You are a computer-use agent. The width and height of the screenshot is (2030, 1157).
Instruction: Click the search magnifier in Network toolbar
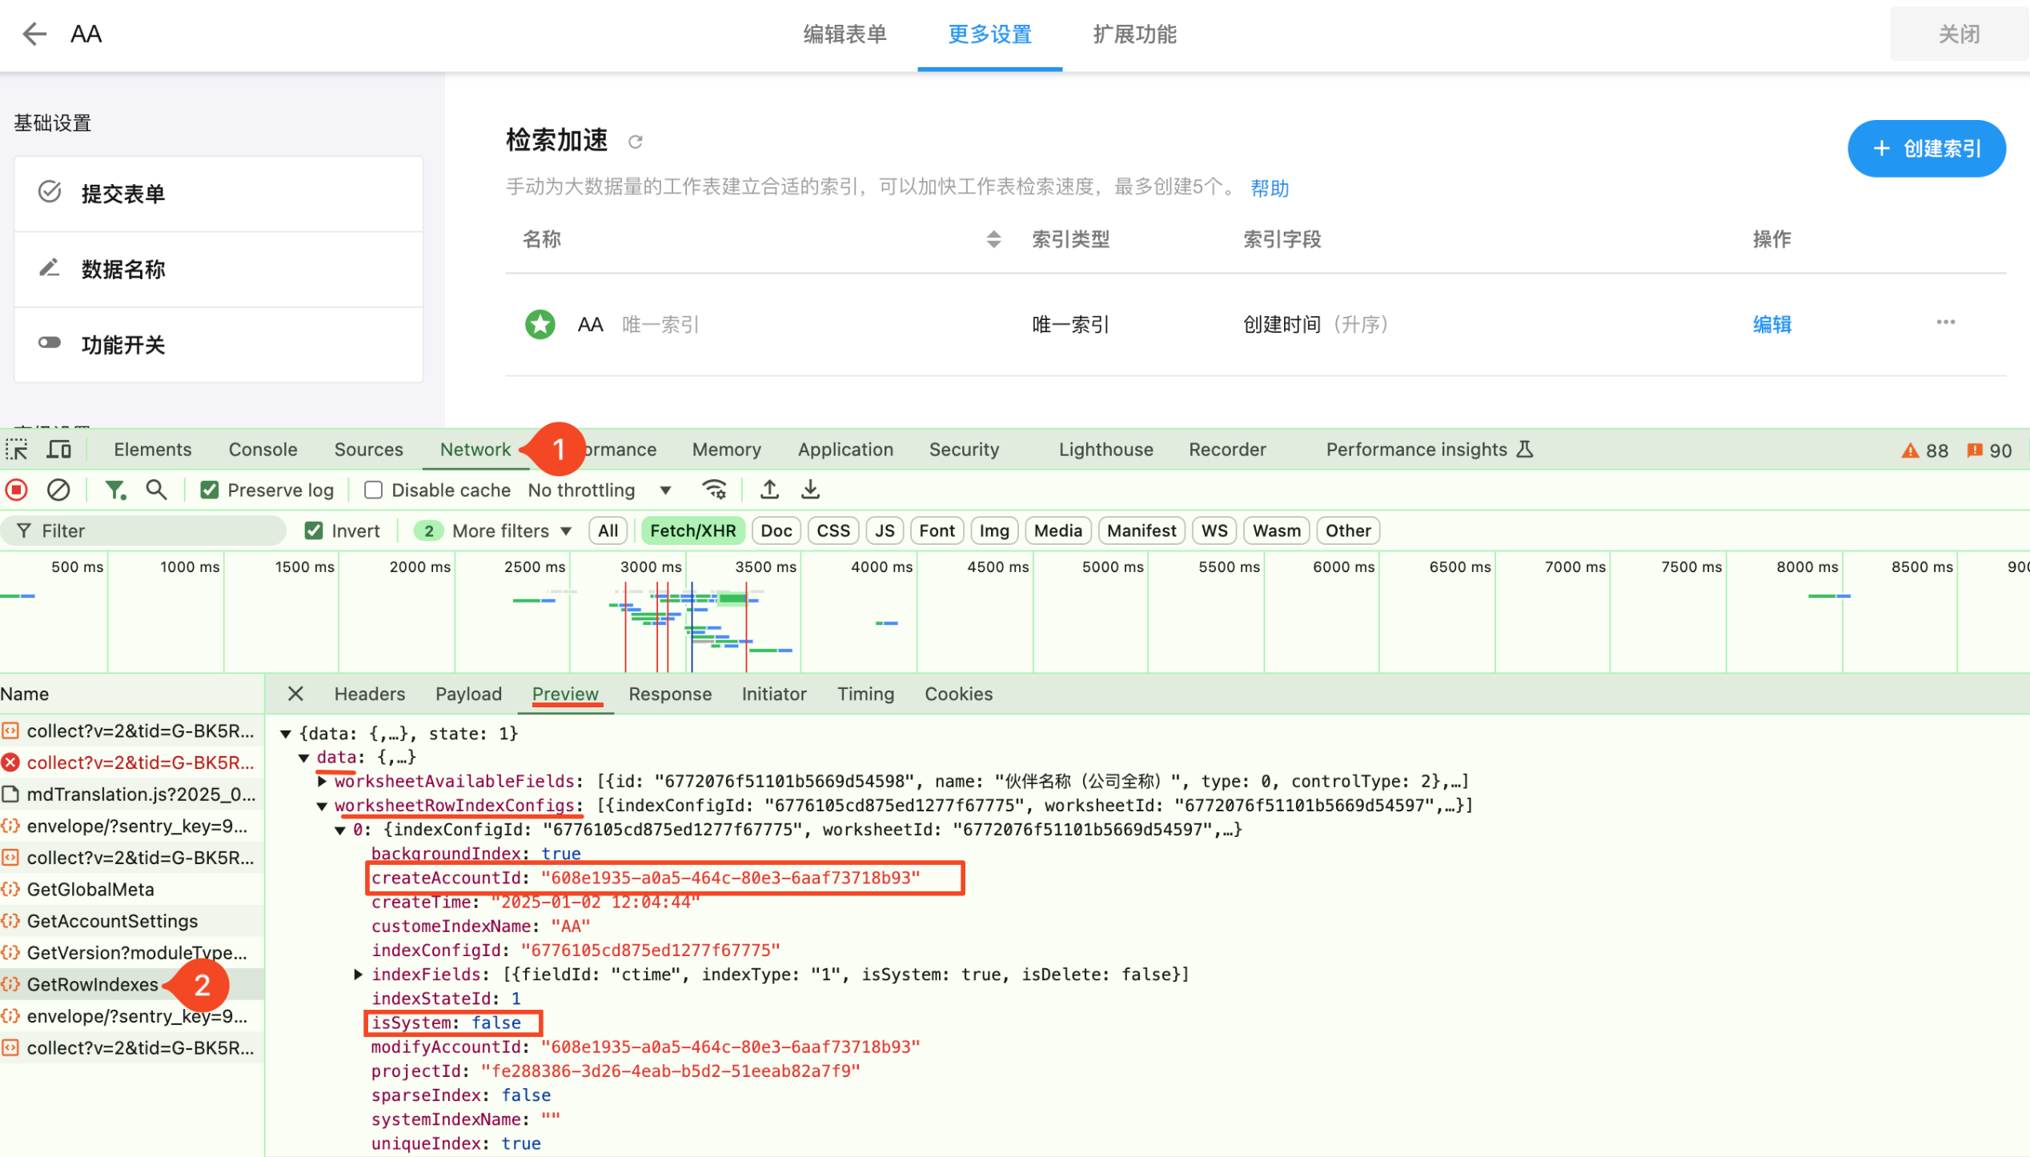pos(156,490)
